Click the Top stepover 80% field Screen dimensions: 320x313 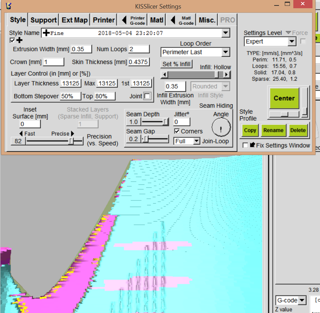(105, 96)
